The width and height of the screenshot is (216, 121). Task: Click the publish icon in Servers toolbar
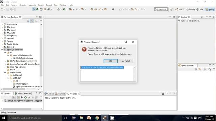pos(36,97)
